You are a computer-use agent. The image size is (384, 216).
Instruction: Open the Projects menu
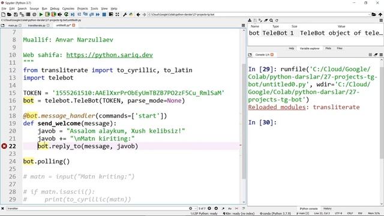83,8
